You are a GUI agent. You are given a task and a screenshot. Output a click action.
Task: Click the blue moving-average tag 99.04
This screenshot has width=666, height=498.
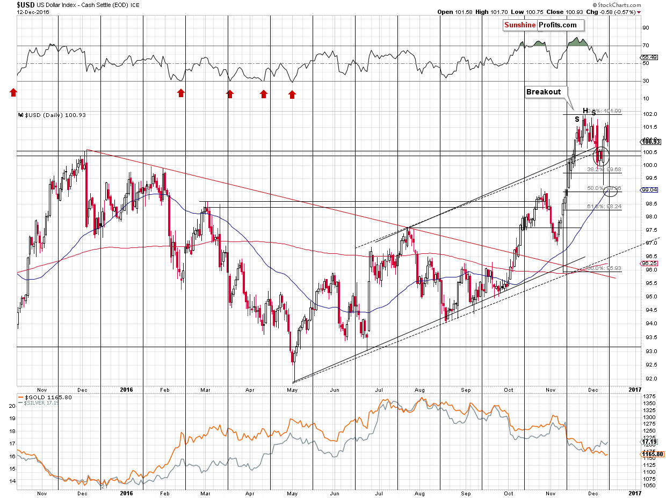[x=649, y=189]
